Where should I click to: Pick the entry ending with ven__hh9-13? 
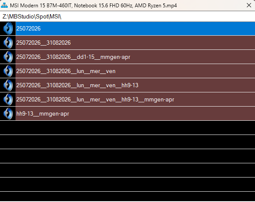[x=135, y=86]
